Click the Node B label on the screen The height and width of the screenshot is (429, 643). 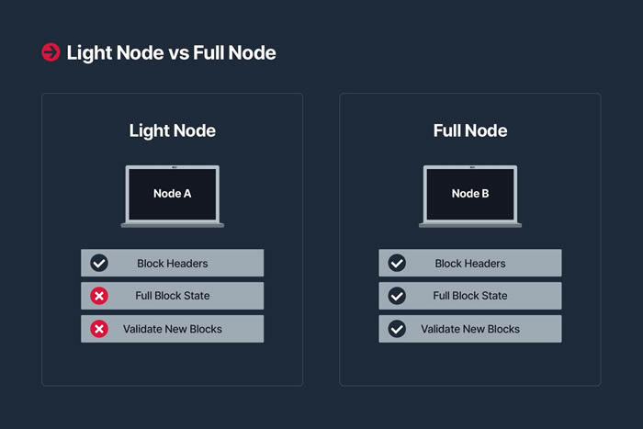coord(470,194)
